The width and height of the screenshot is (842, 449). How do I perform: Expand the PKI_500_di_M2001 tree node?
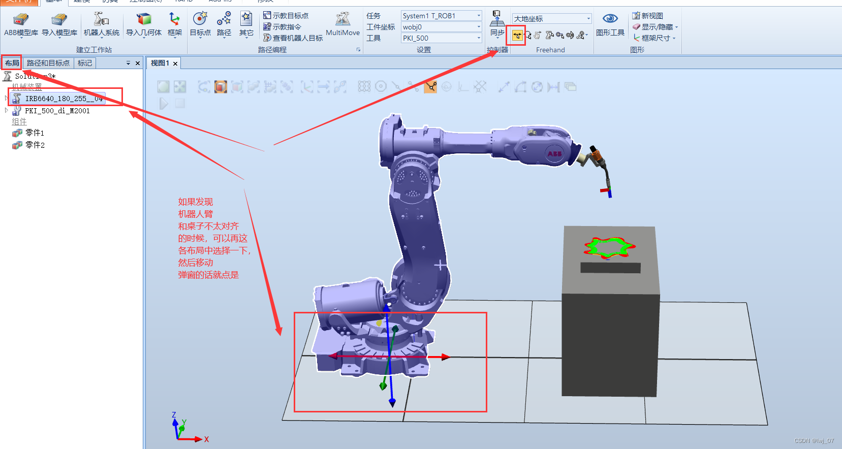6,110
